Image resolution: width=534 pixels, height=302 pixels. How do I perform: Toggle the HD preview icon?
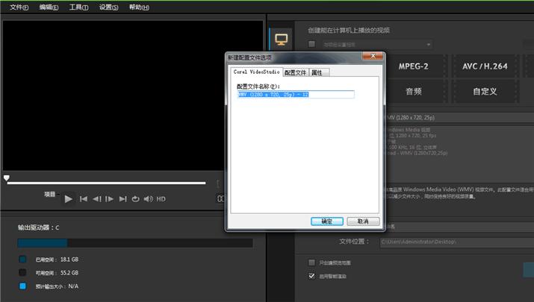click(161, 198)
